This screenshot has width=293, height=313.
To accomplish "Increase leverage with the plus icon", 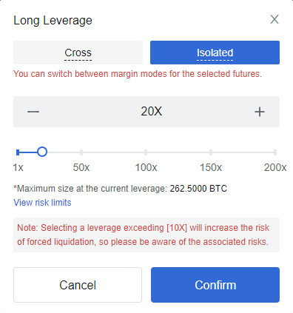I will 260,112.
